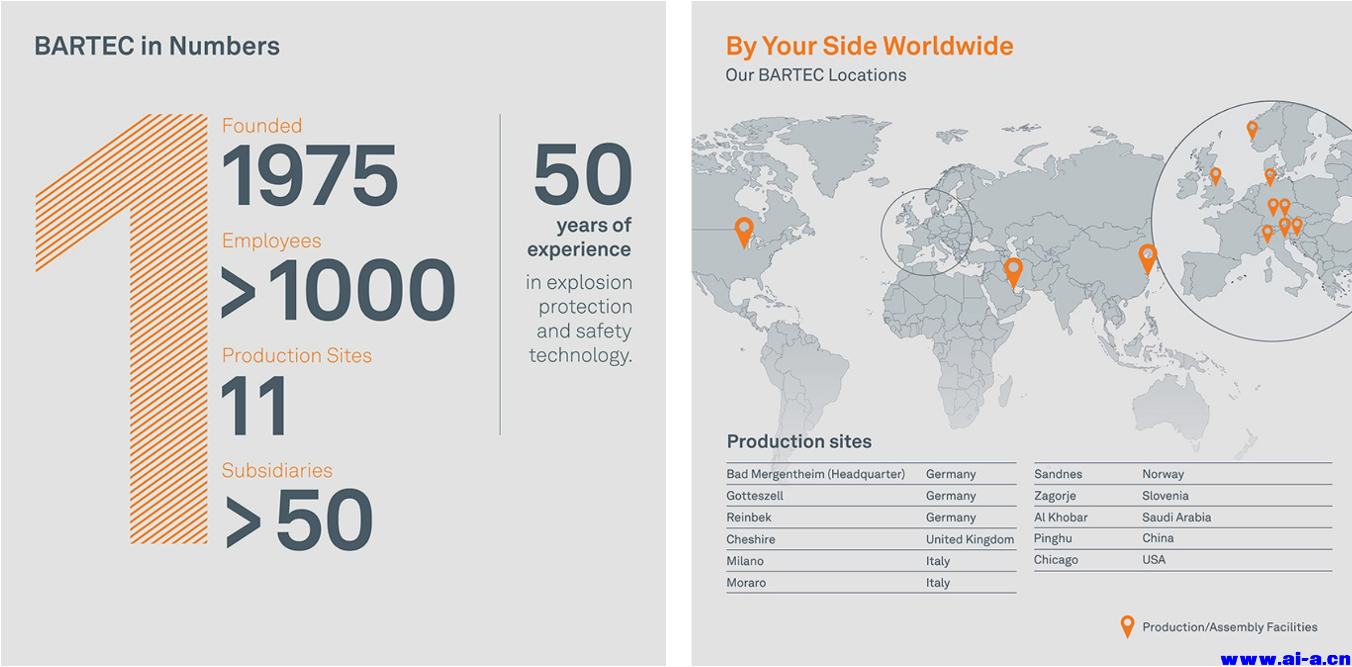
Task: Click the "China" country cell
Action: (1157, 538)
